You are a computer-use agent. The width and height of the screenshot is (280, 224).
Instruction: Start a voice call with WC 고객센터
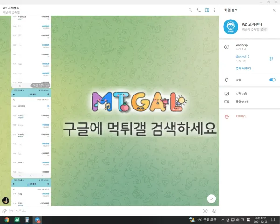199,10
